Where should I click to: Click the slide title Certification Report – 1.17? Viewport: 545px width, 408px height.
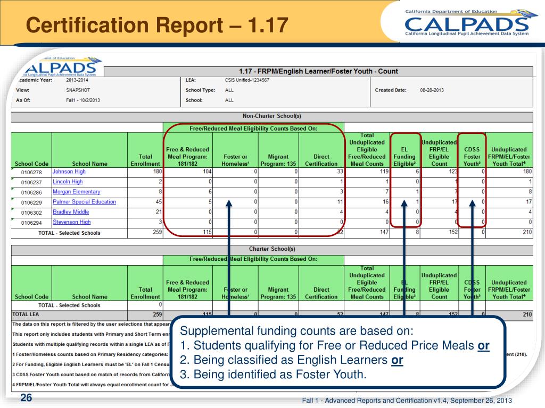pyautogui.click(x=157, y=25)
